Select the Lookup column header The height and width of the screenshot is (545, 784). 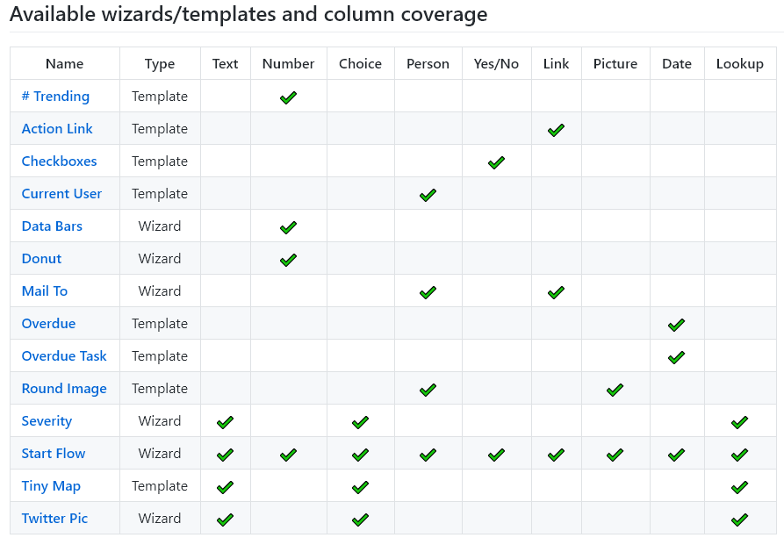pos(739,63)
